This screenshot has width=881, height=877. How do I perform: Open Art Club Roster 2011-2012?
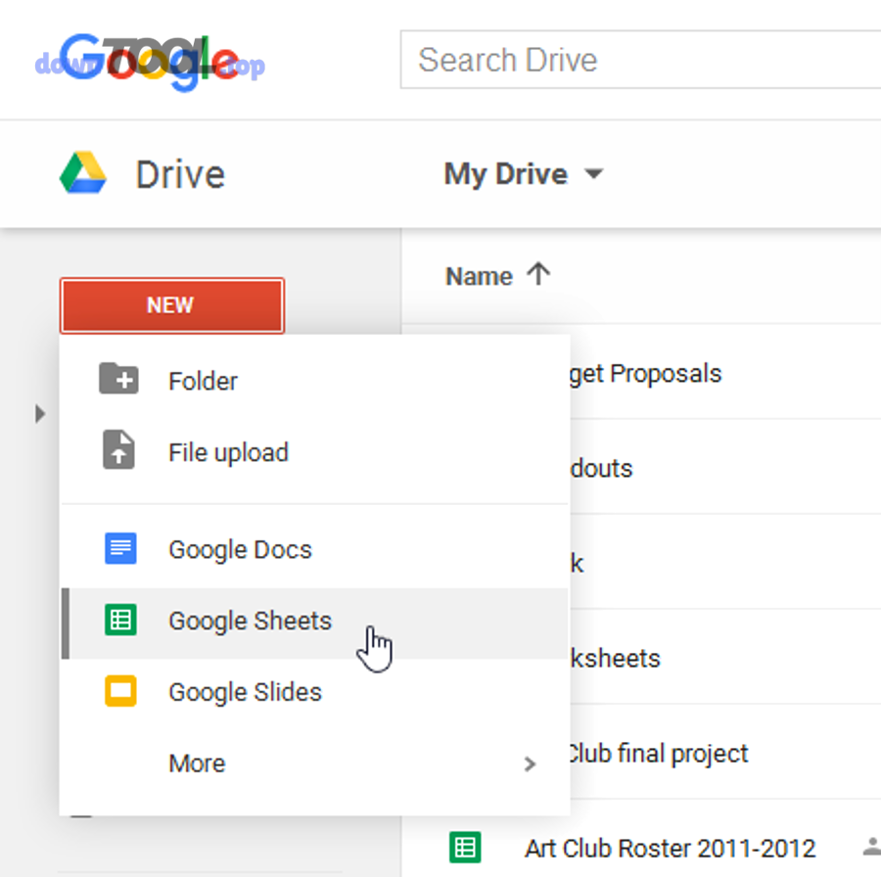click(x=670, y=848)
